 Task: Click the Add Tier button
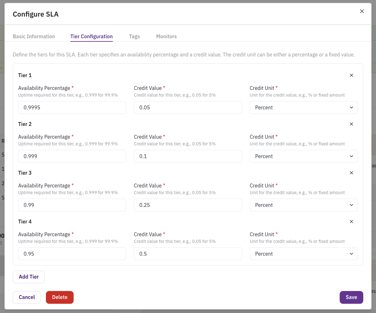[x=29, y=277]
